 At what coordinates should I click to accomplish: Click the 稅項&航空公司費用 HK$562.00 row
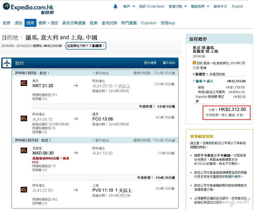[x=221, y=92]
